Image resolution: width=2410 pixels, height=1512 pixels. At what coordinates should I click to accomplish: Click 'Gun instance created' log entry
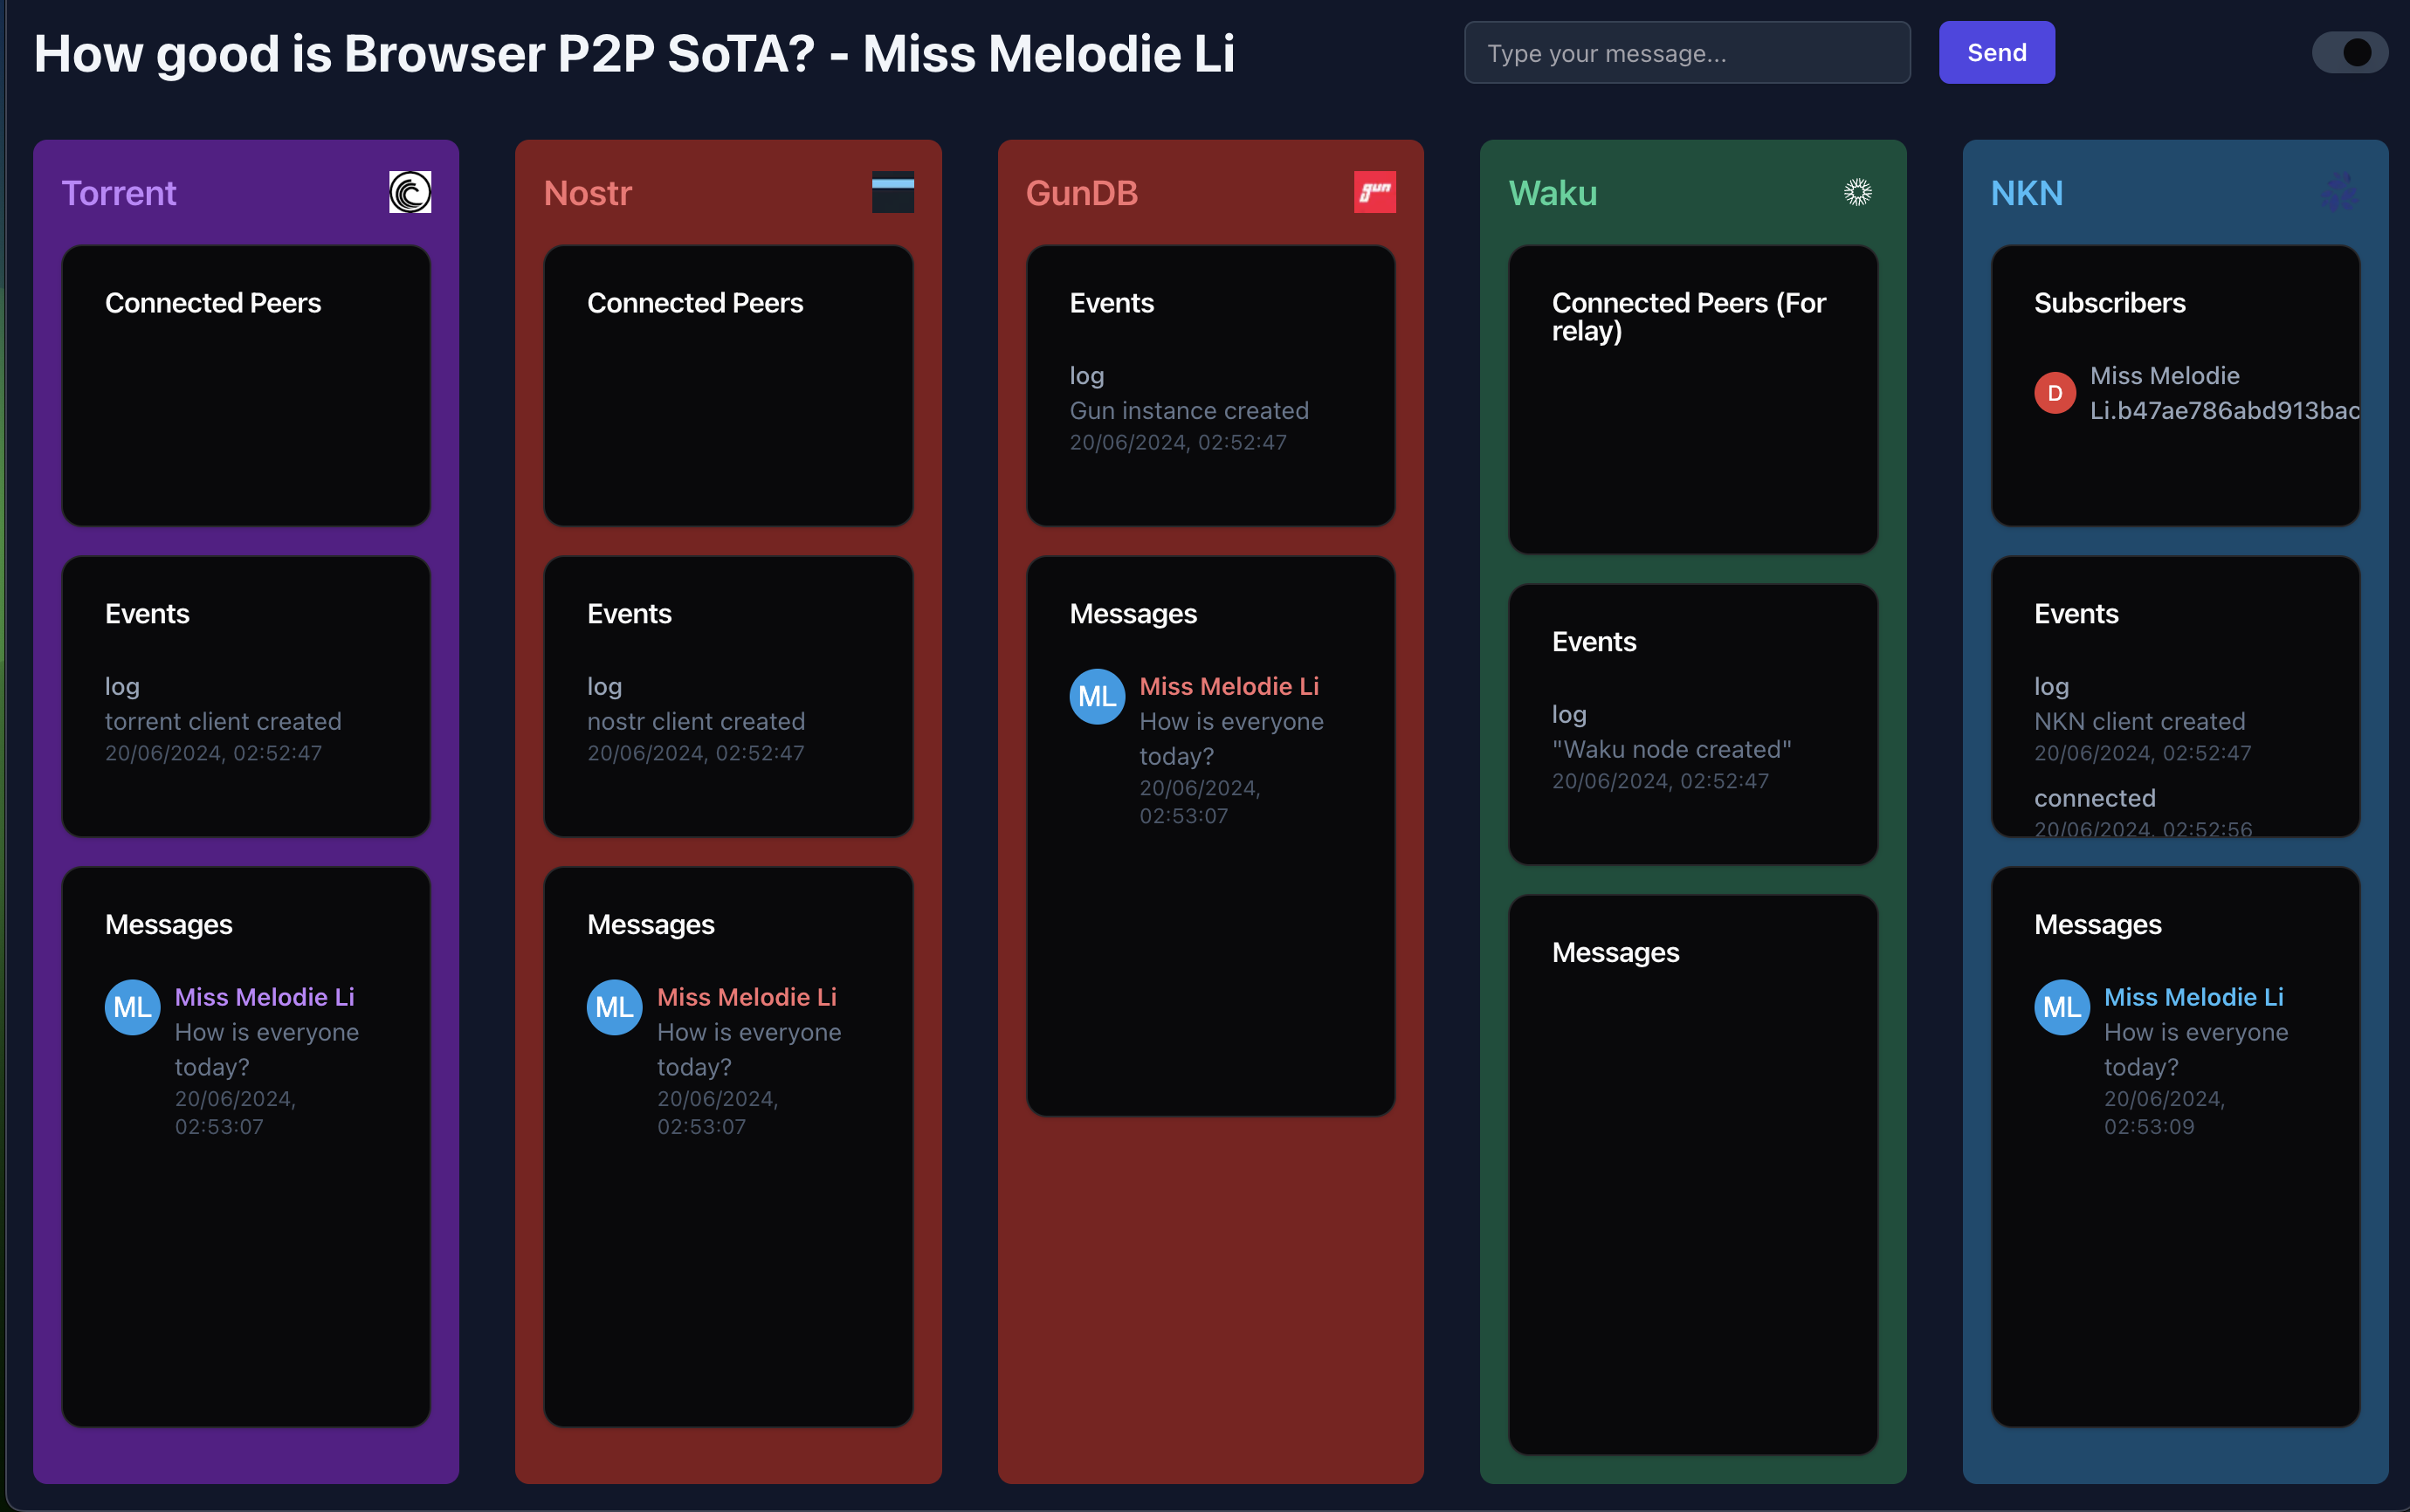point(1189,410)
